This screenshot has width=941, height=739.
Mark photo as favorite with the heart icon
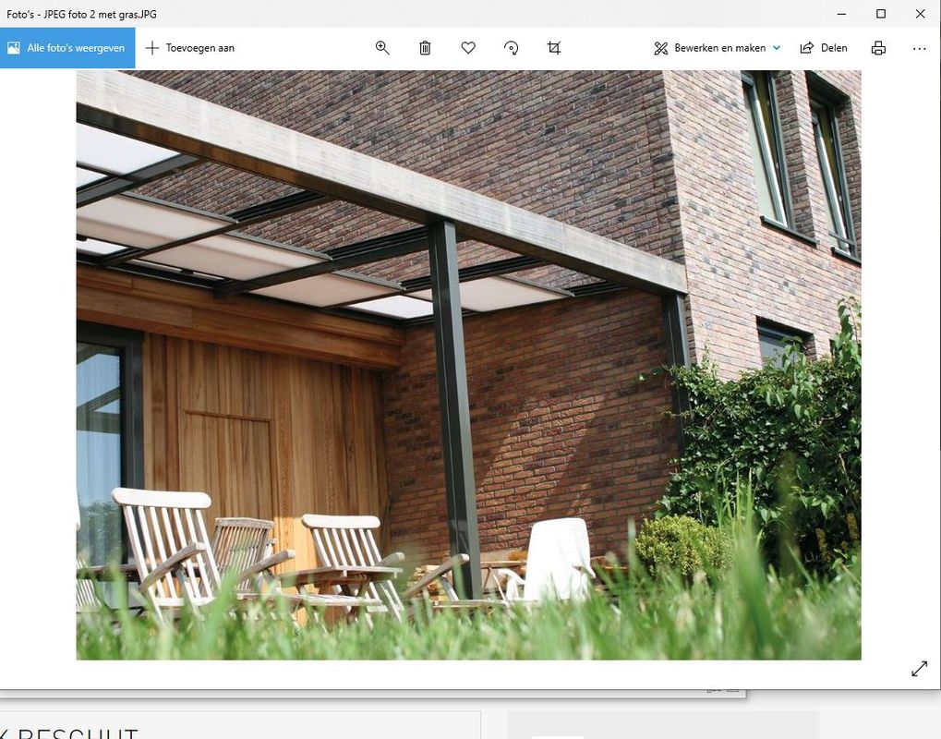point(468,48)
